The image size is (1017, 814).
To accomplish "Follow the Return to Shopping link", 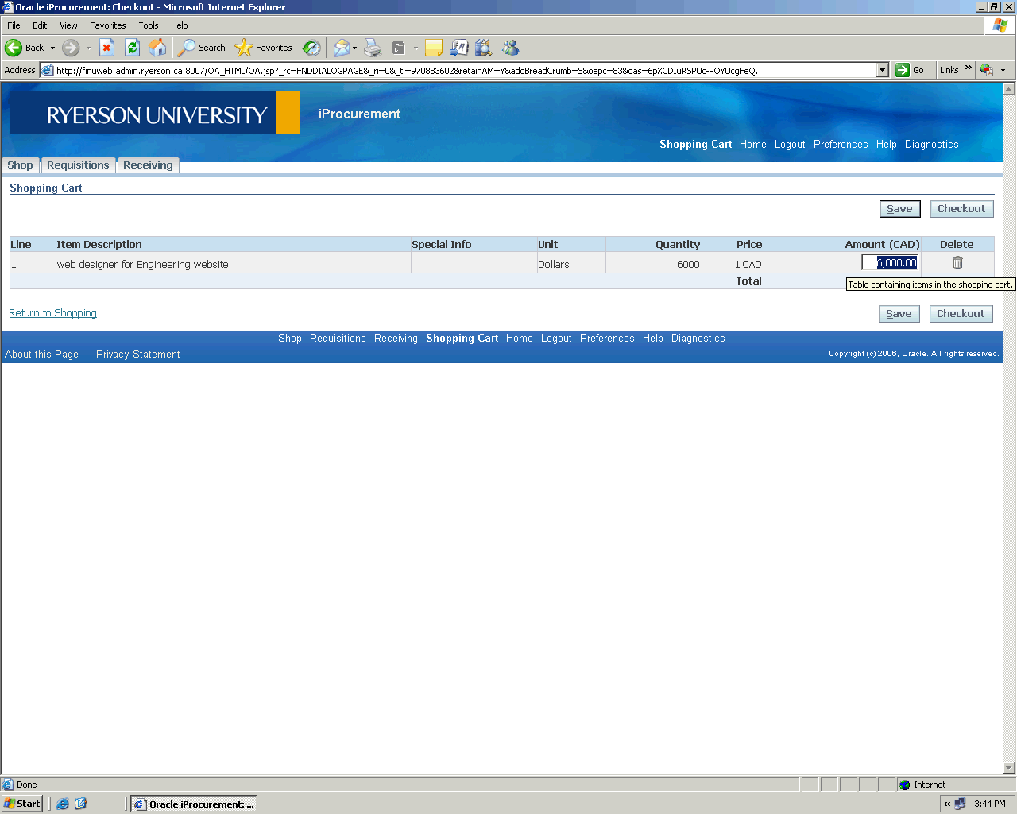I will 52,313.
